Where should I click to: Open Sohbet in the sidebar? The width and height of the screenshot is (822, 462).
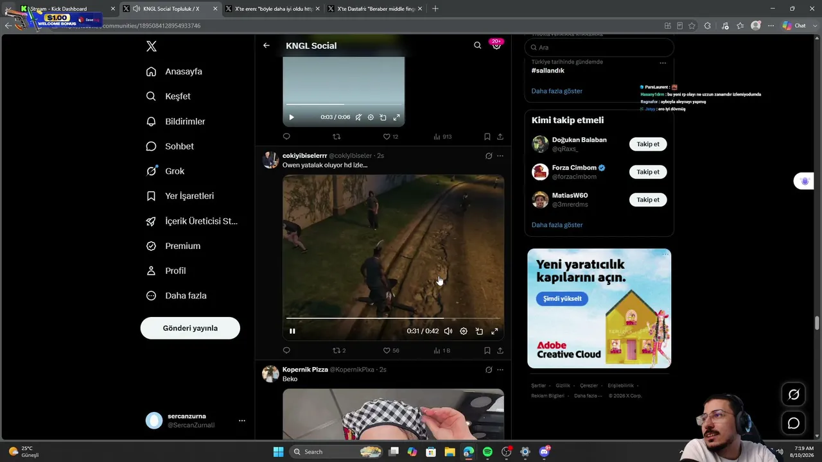point(170,146)
